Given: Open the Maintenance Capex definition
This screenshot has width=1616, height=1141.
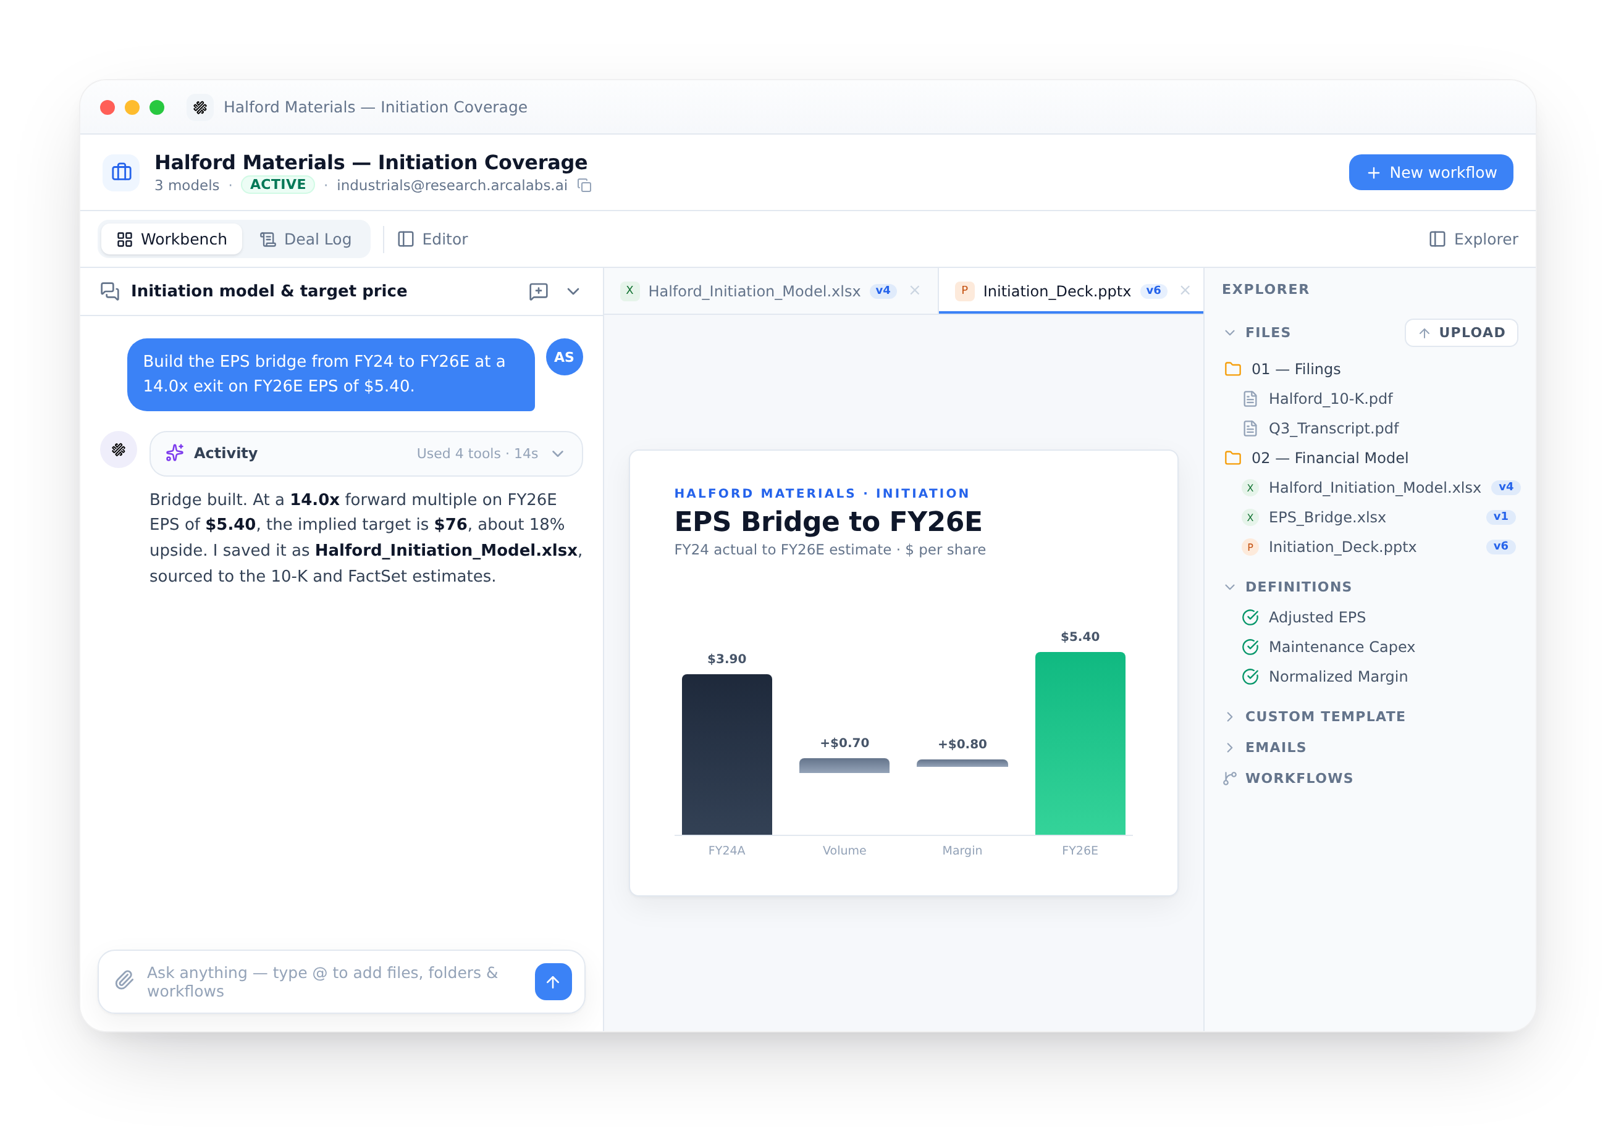Looking at the screenshot, I should click(1329, 647).
